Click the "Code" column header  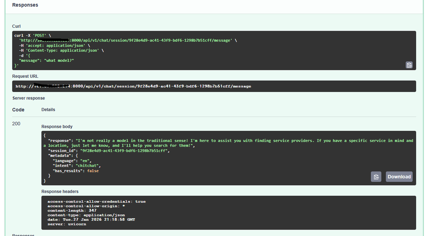18,110
